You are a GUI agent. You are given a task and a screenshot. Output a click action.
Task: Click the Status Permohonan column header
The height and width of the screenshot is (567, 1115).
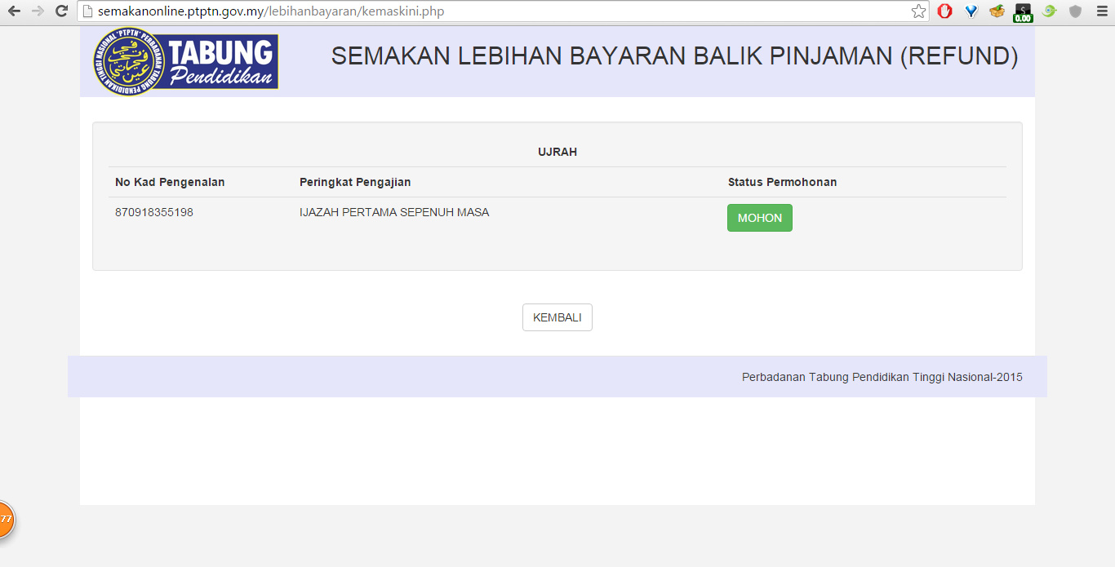(x=783, y=182)
